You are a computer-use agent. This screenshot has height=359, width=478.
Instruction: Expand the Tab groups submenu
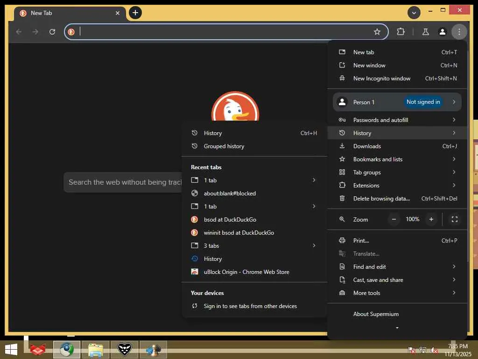click(x=397, y=172)
